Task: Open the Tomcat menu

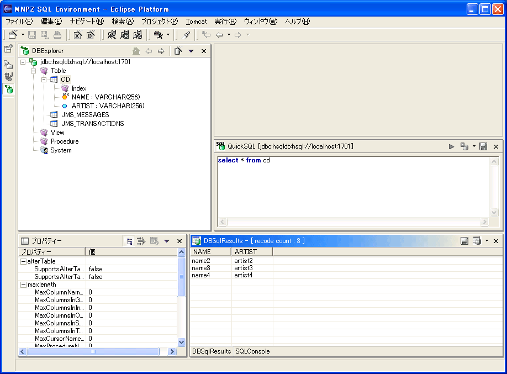Action: coord(196,22)
